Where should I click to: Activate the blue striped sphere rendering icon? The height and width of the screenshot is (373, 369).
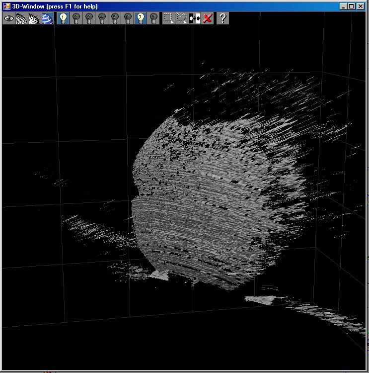tap(47, 18)
